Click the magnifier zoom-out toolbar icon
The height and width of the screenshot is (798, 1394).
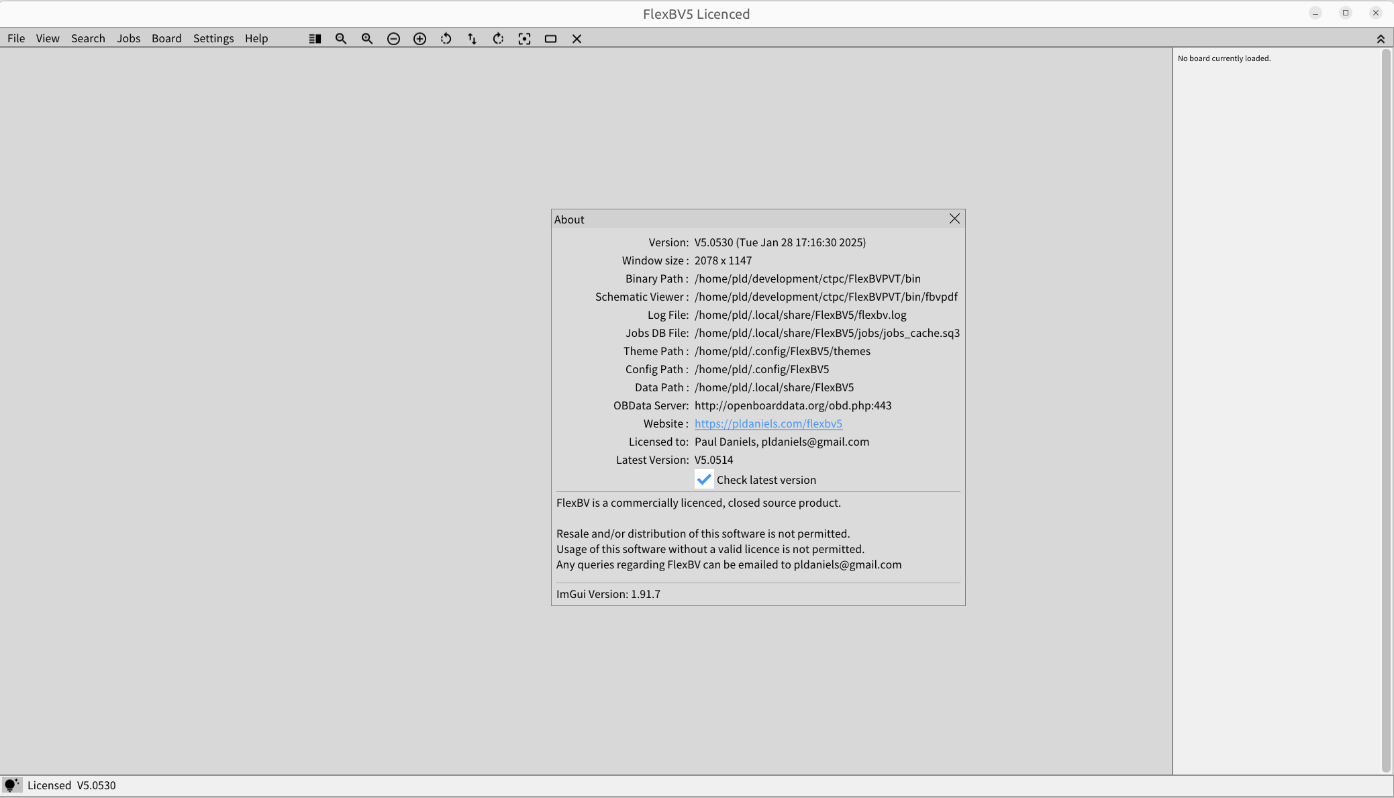click(x=341, y=39)
